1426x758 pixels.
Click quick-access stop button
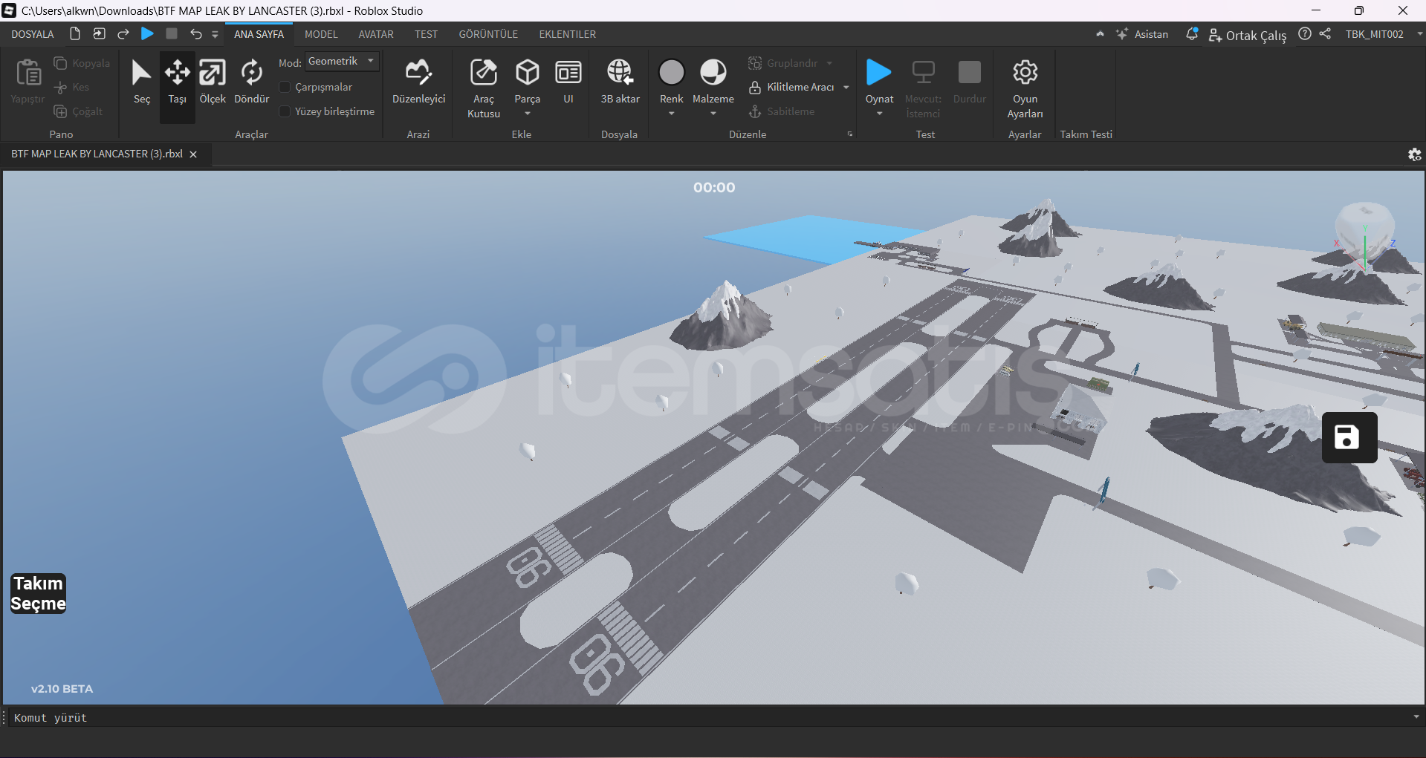172,34
